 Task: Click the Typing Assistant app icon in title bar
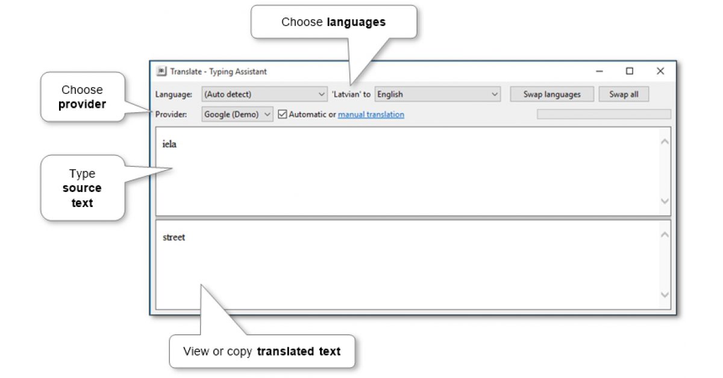click(x=161, y=71)
